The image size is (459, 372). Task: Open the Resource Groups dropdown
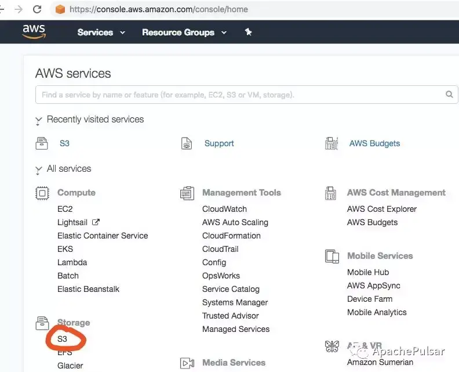click(184, 32)
